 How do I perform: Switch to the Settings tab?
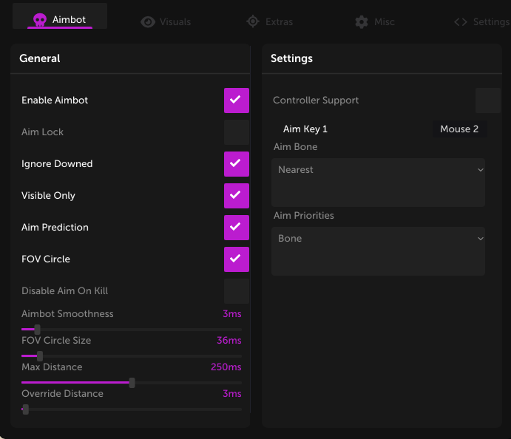482,22
